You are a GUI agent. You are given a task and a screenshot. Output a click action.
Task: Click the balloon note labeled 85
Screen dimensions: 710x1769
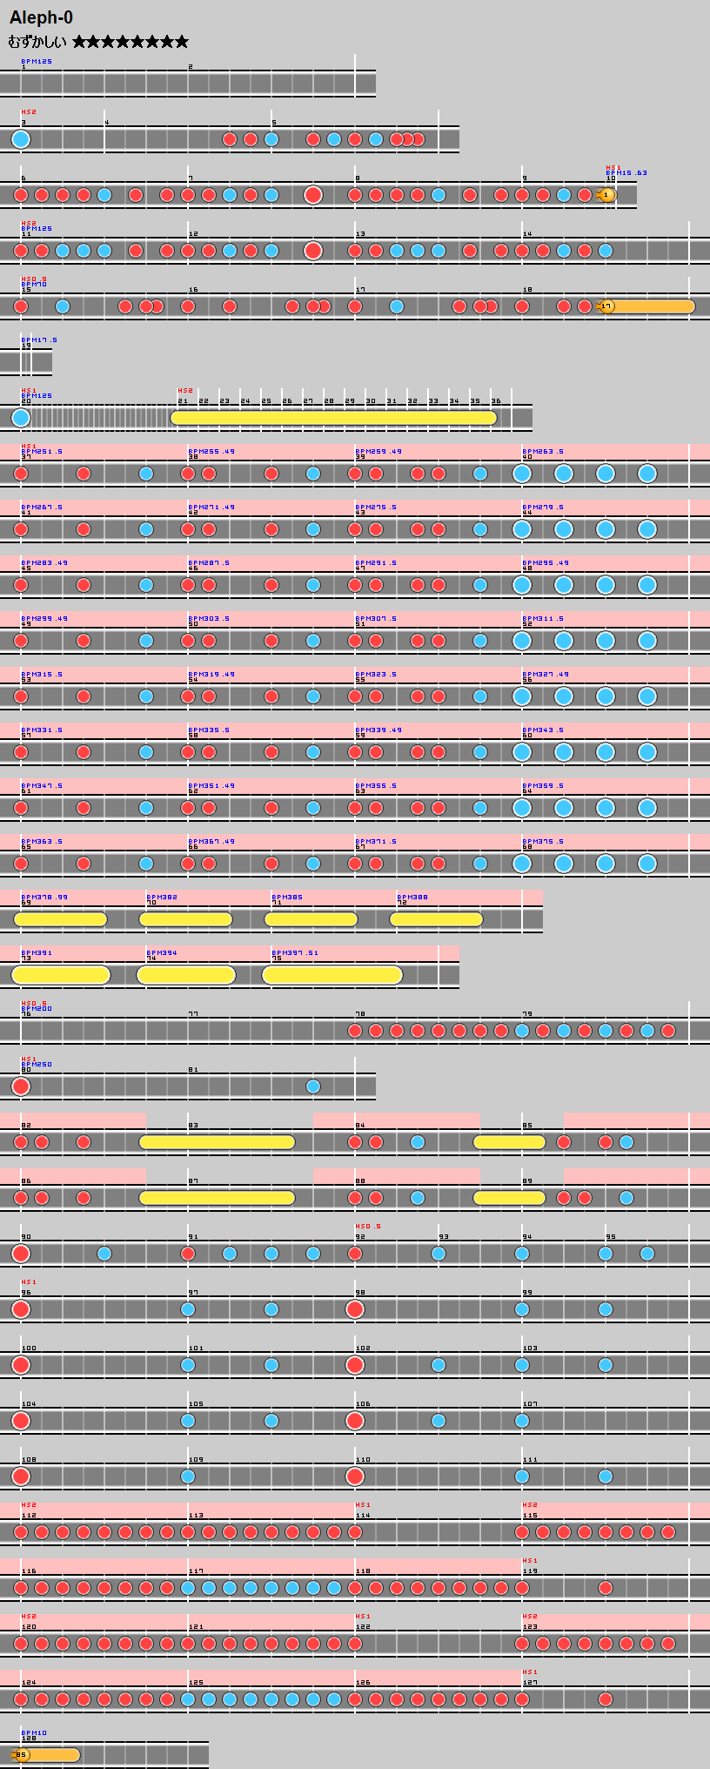(x=22, y=1755)
